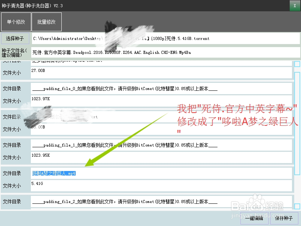Click the 哆啦A梦之绿巨人.mp4 directory field
This screenshot has height=226, width=301.
[161, 173]
